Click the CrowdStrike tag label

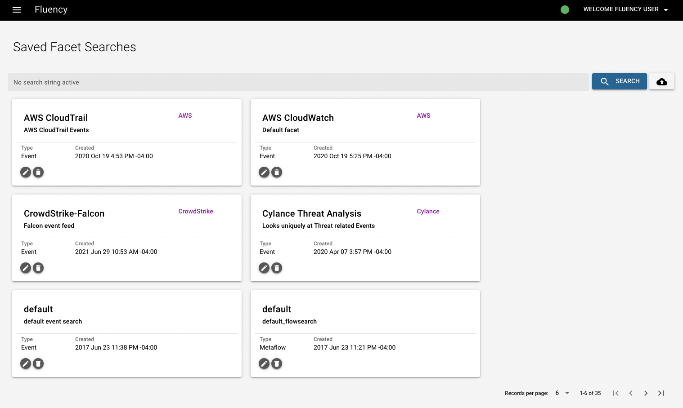coord(196,211)
